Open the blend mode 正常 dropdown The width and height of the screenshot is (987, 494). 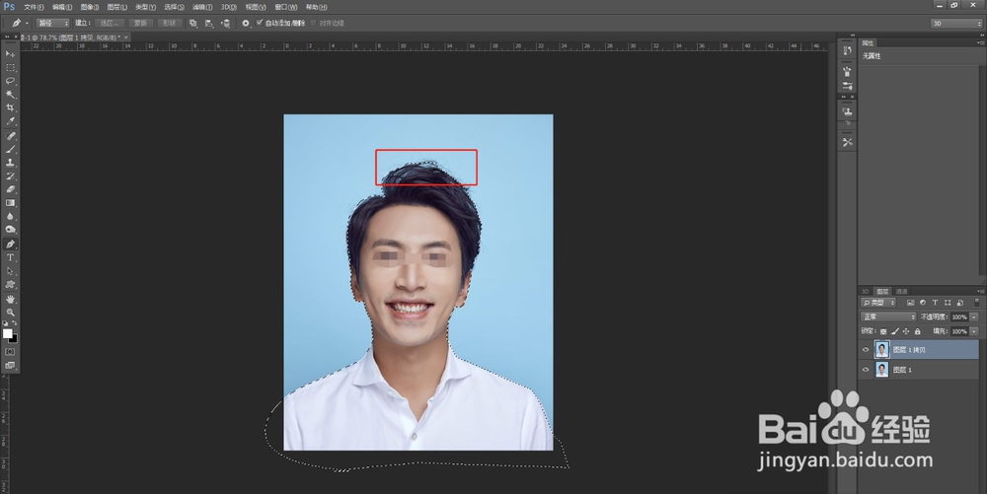(x=888, y=317)
